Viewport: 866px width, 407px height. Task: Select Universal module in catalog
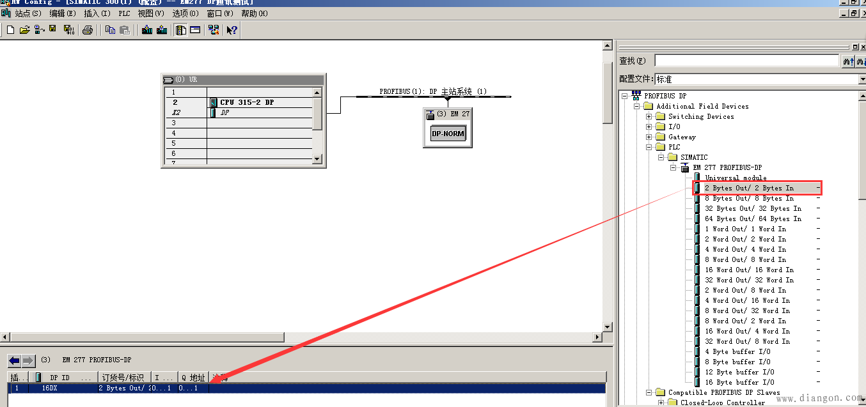736,178
